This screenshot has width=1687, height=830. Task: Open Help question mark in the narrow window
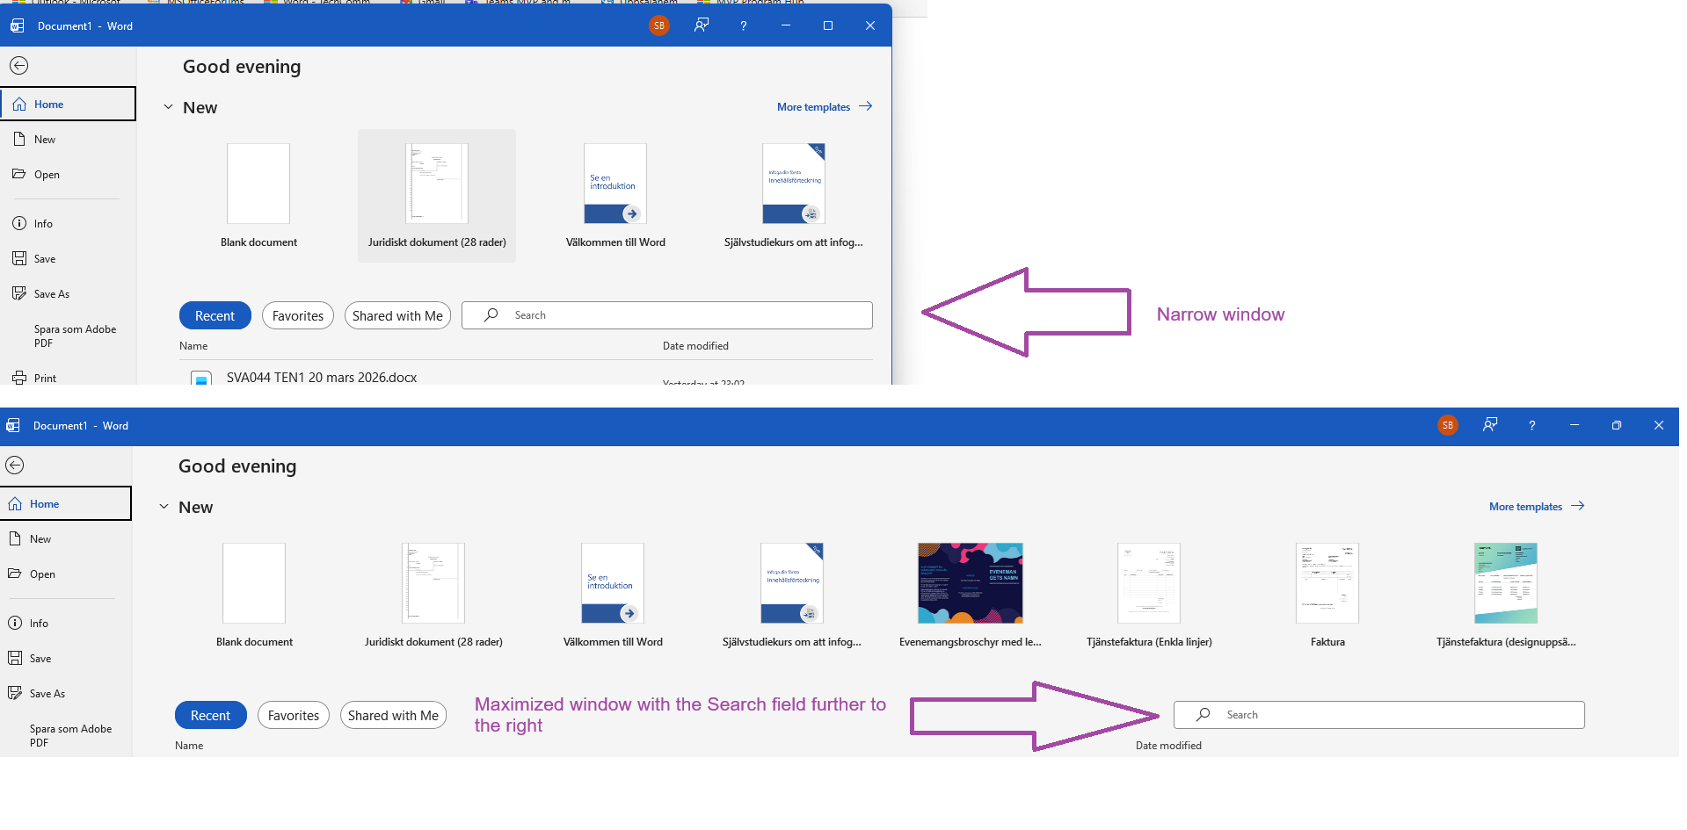point(743,26)
